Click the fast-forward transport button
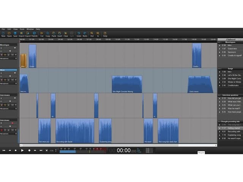The image size is (243, 182). point(35,150)
